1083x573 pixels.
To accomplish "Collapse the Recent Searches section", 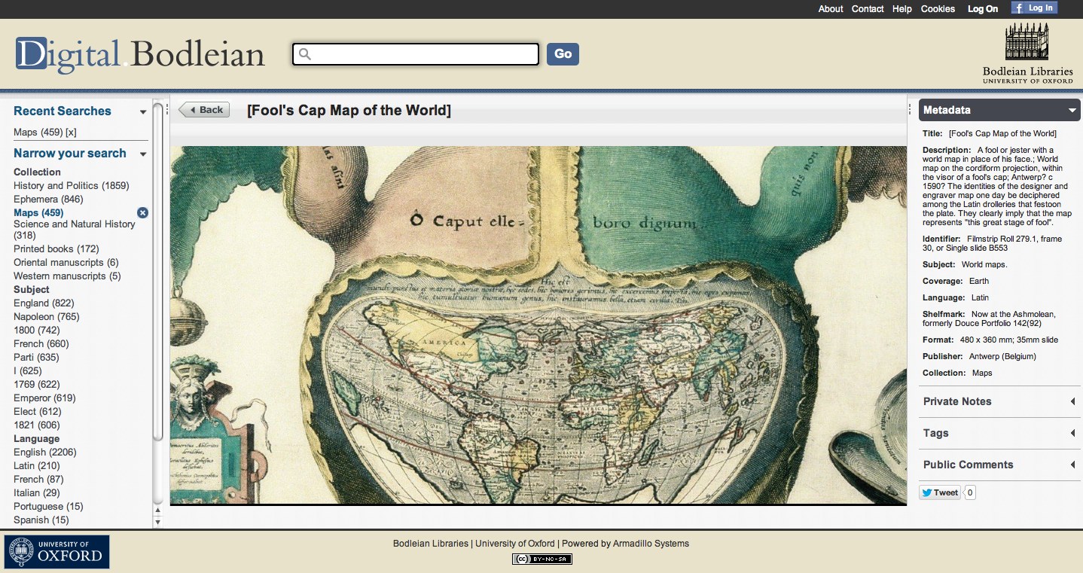I will (143, 112).
